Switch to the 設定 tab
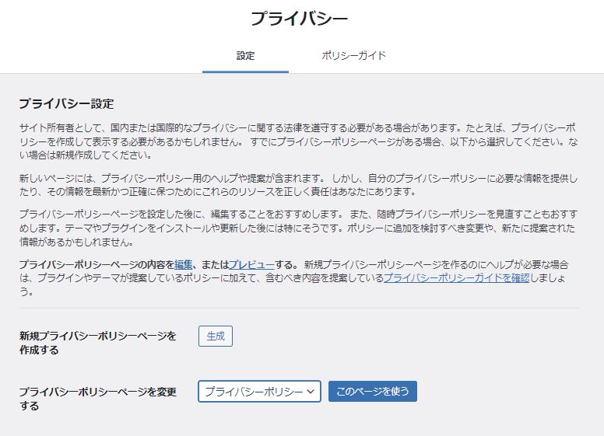Viewport: 604px width, 436px height. click(245, 56)
